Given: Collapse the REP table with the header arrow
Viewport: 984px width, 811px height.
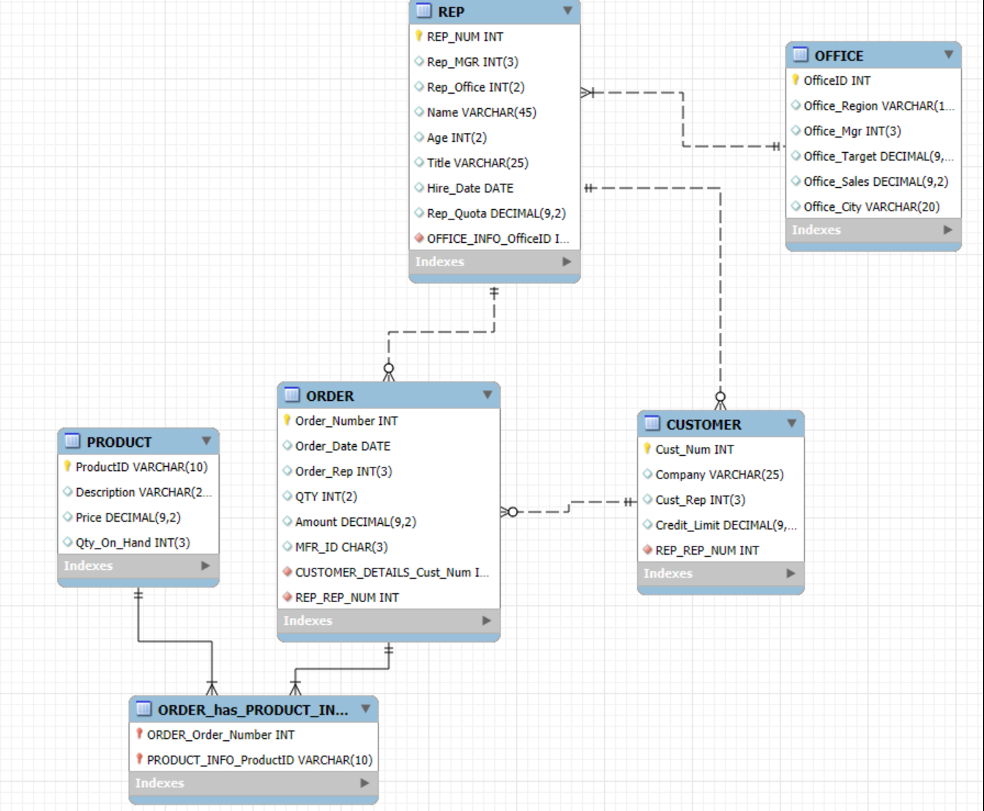Looking at the screenshot, I should (567, 10).
